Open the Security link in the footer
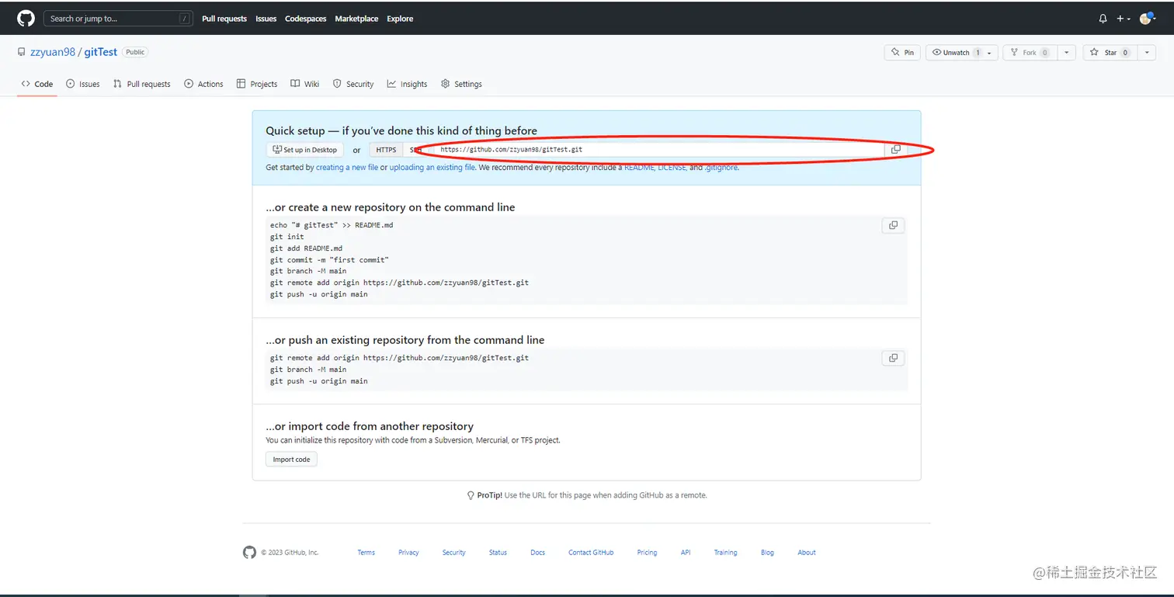This screenshot has height=597, width=1174. pyautogui.click(x=454, y=553)
